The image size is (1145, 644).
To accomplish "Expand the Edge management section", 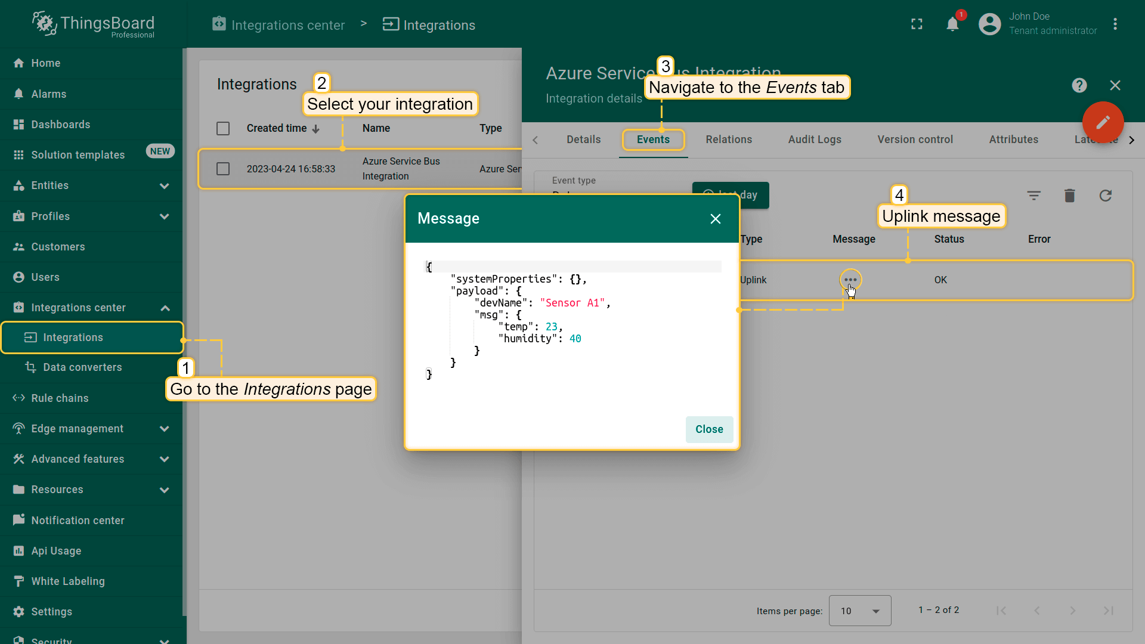I will click(x=164, y=429).
